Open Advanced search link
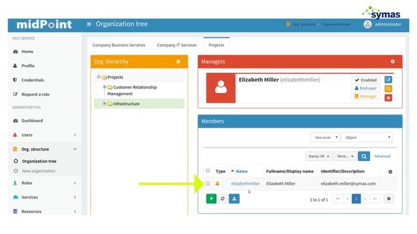The width and height of the screenshot is (417, 234). click(x=382, y=156)
